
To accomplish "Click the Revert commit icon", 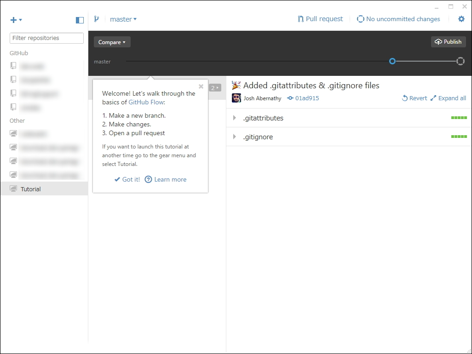I will point(404,98).
